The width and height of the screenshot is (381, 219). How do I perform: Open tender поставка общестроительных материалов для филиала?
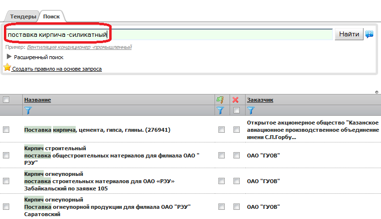pos(112,156)
